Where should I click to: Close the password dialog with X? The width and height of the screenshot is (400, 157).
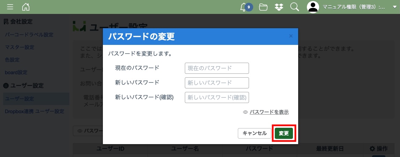click(291, 36)
